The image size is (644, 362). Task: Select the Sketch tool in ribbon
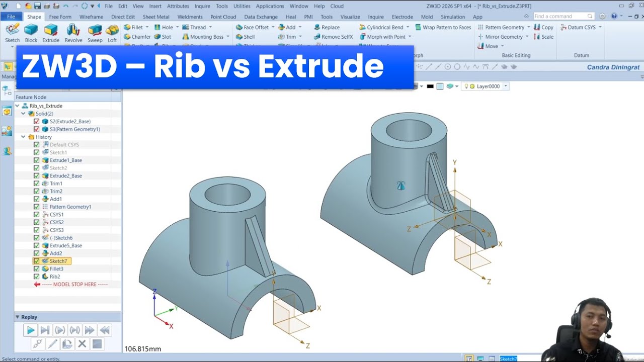coord(12,33)
